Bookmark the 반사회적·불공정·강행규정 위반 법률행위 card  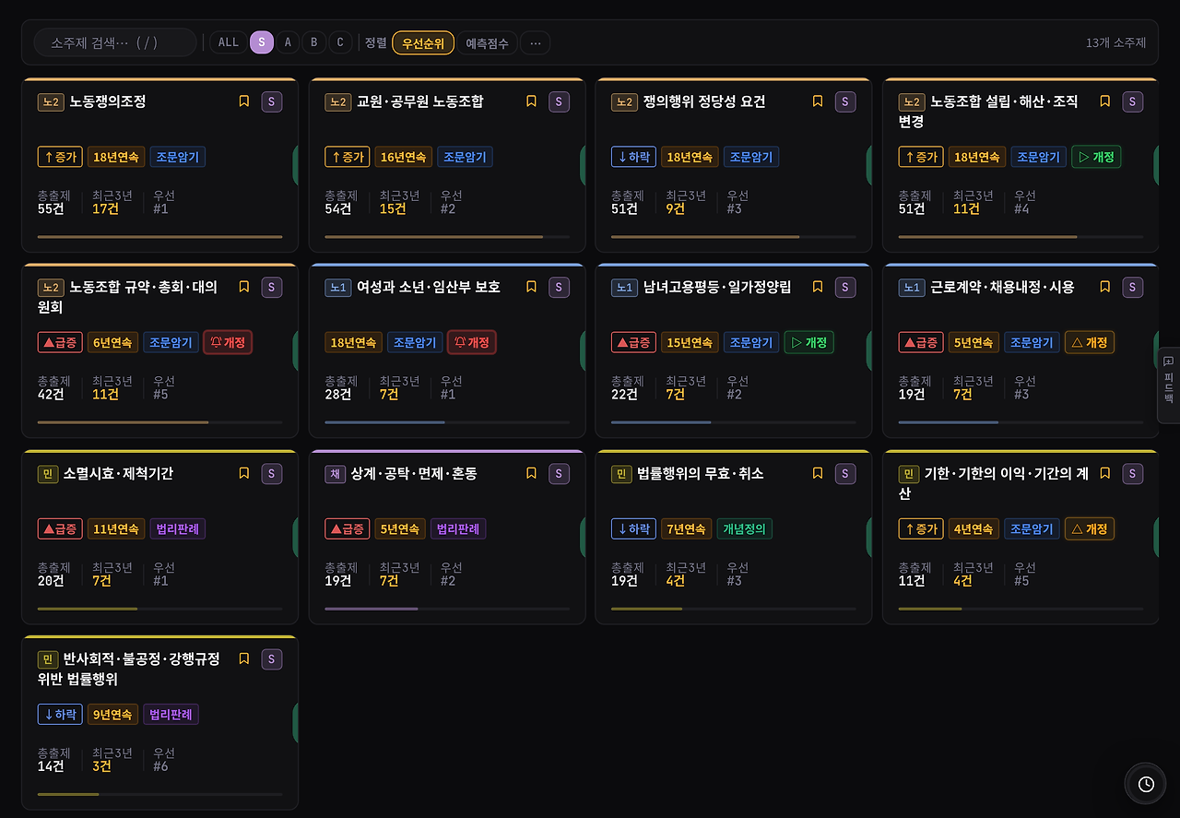coord(244,658)
